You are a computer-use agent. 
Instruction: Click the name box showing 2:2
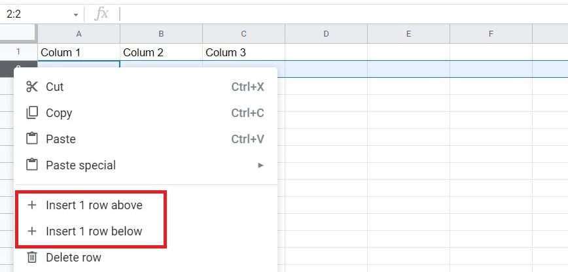pyautogui.click(x=36, y=14)
